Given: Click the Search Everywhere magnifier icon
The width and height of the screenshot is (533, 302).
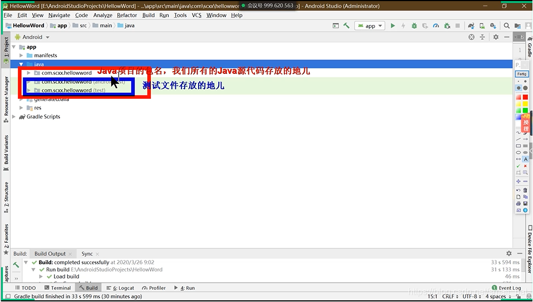Looking at the screenshot, I should pos(506,26).
